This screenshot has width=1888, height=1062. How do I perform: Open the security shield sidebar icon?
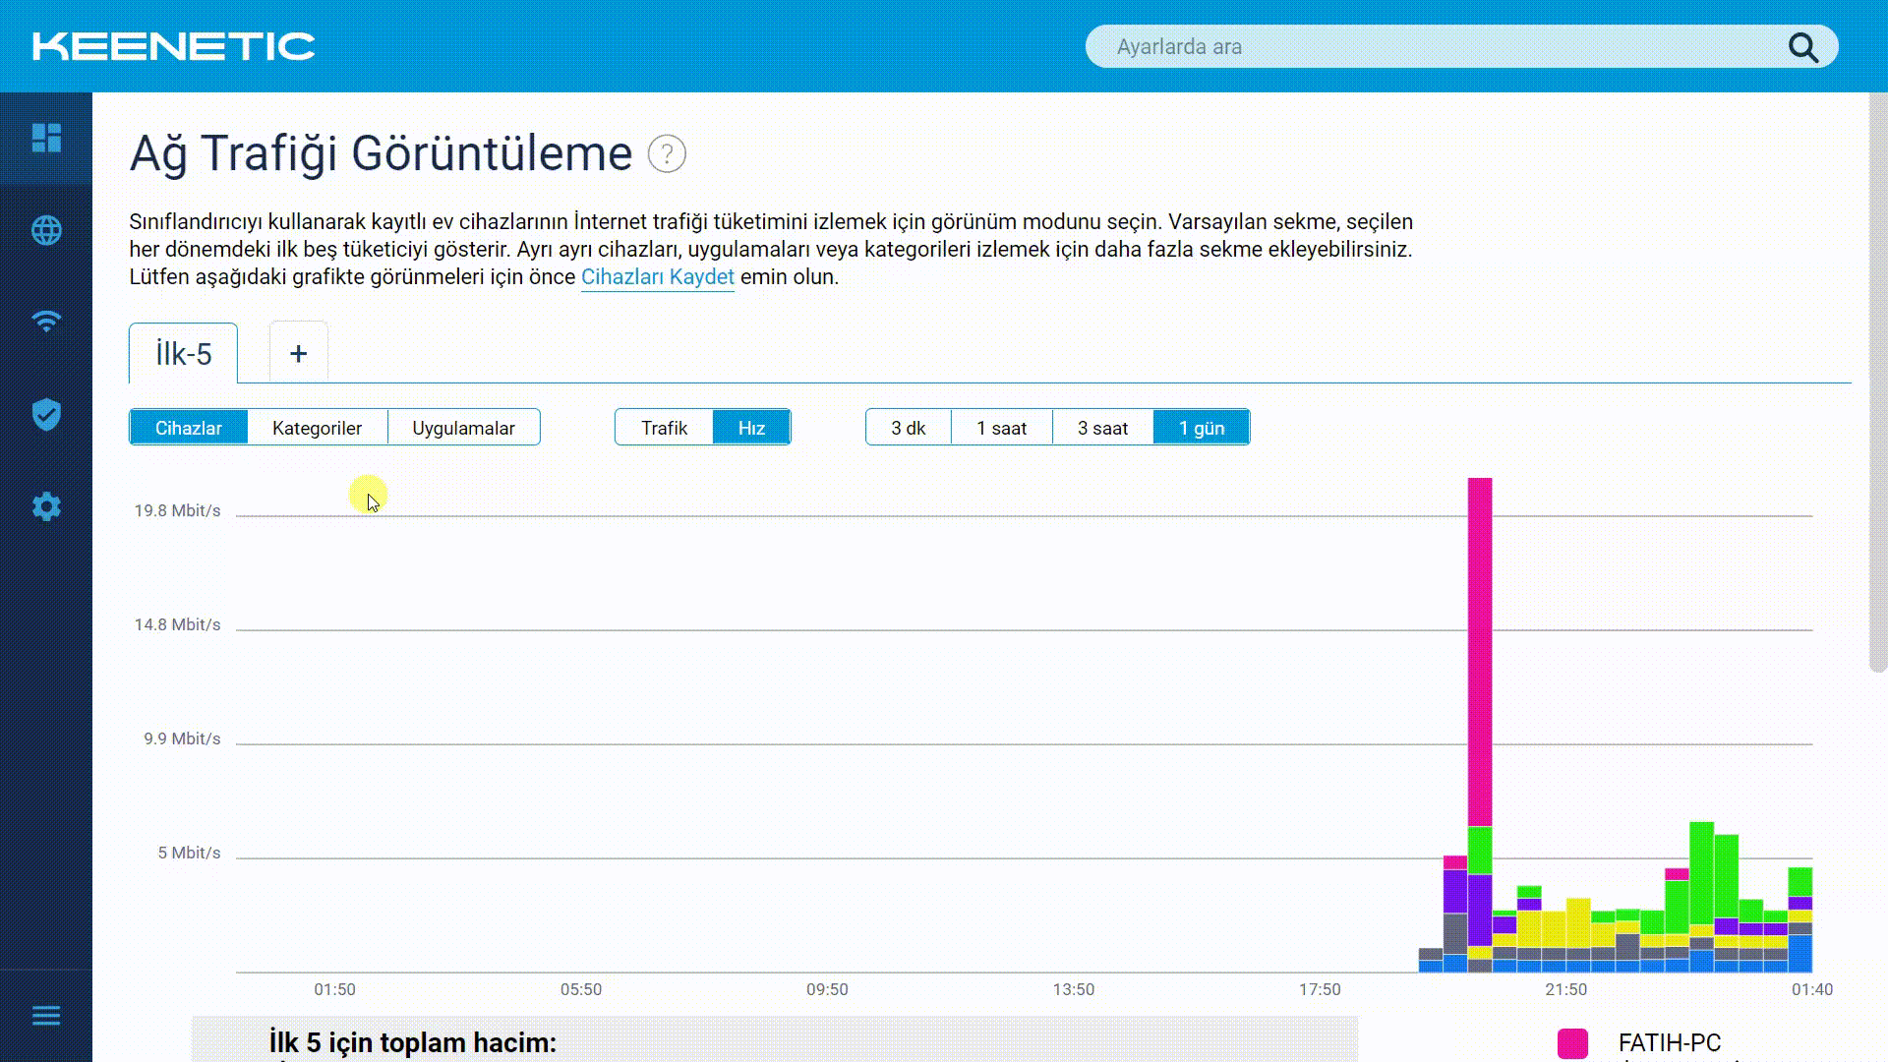point(46,415)
